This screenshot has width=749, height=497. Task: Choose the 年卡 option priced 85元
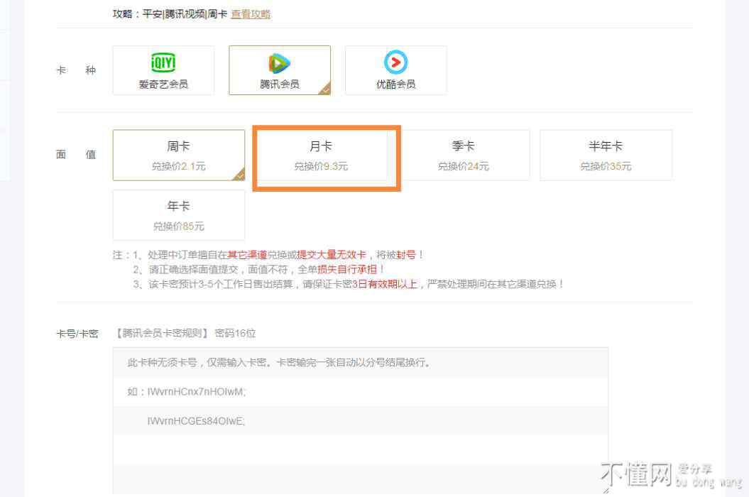(x=178, y=215)
